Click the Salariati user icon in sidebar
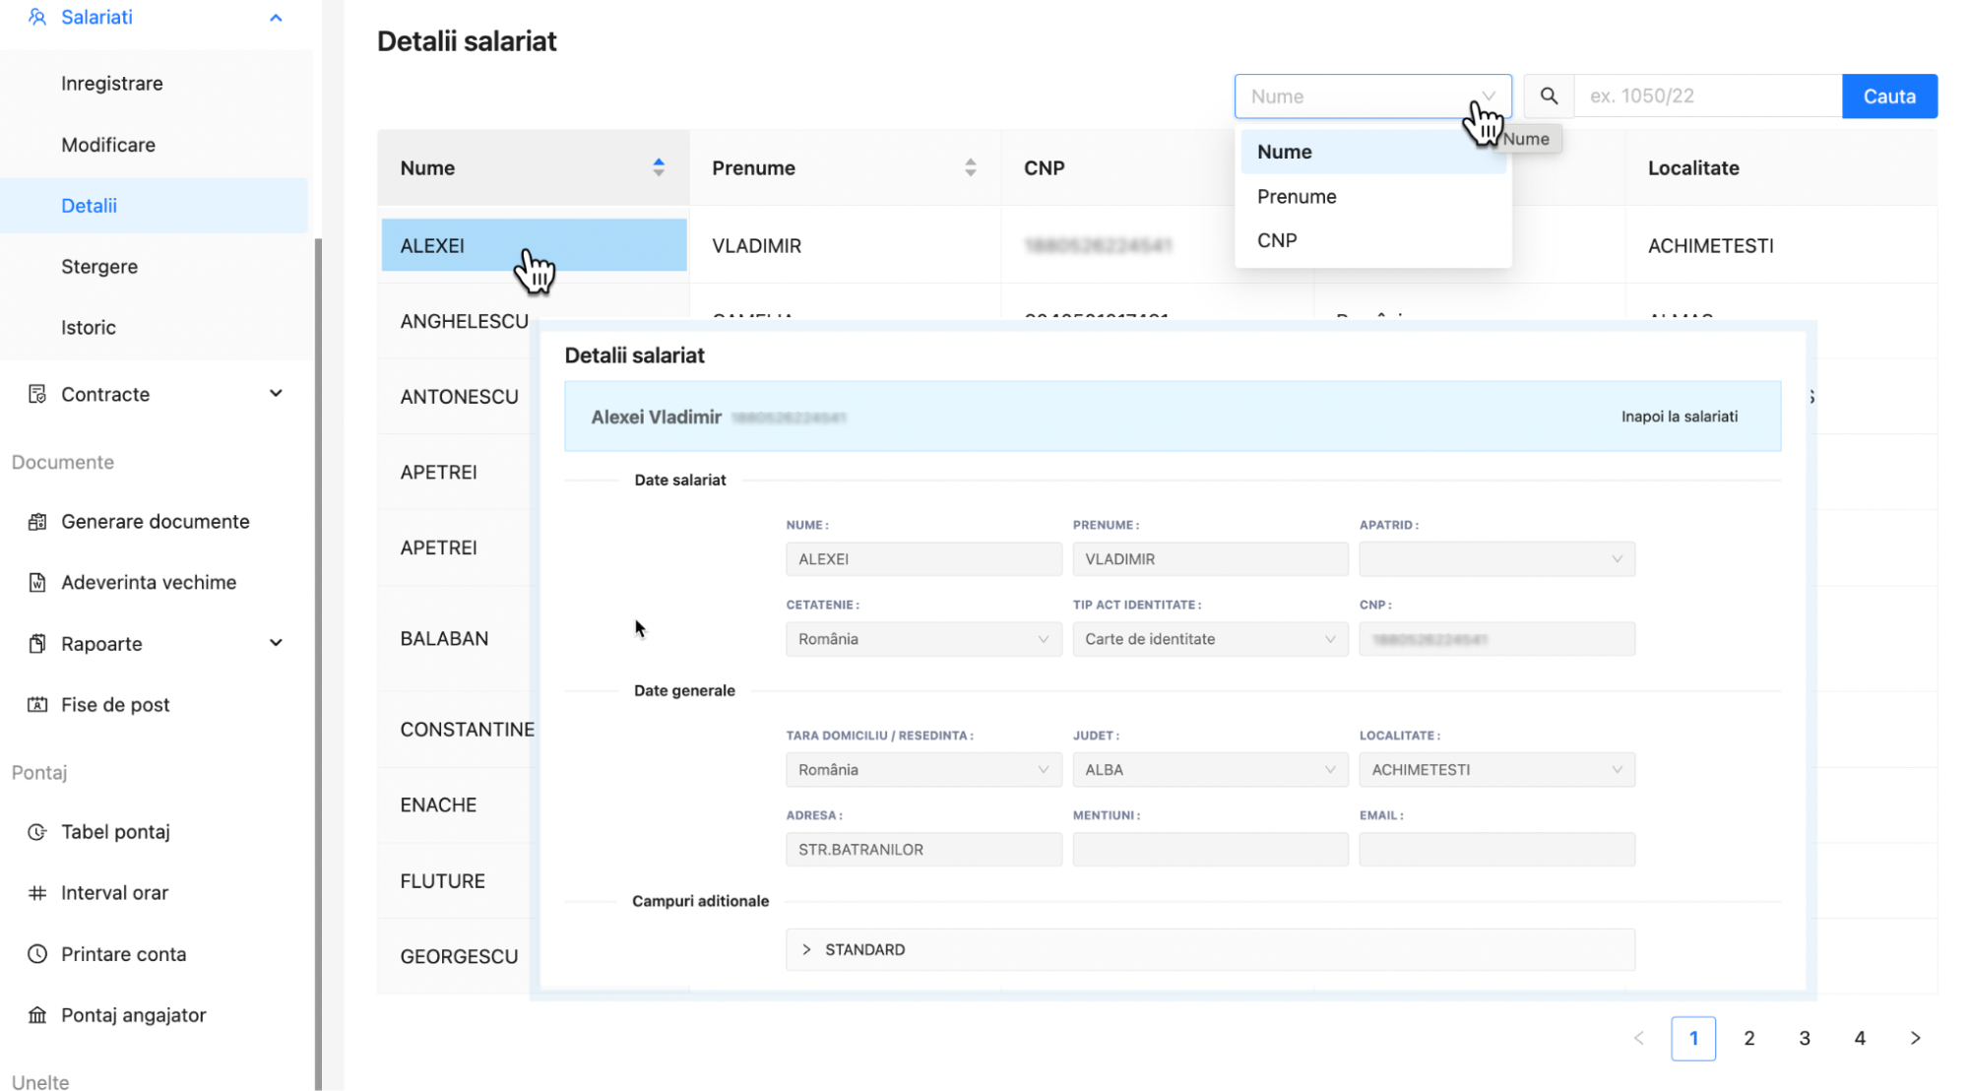The width and height of the screenshot is (1968, 1091). tap(37, 17)
